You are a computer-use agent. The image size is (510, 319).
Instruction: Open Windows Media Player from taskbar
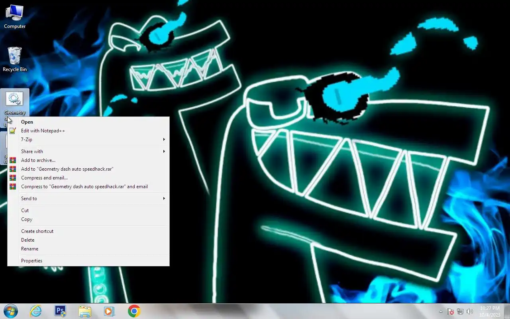click(109, 311)
